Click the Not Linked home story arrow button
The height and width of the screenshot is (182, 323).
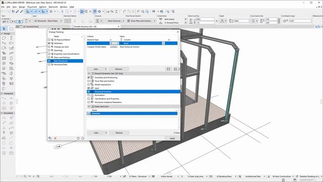pyautogui.click(x=185, y=19)
